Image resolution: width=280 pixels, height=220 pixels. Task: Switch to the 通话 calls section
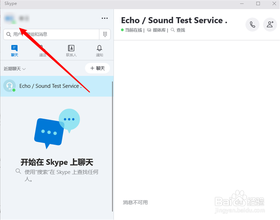click(x=43, y=51)
